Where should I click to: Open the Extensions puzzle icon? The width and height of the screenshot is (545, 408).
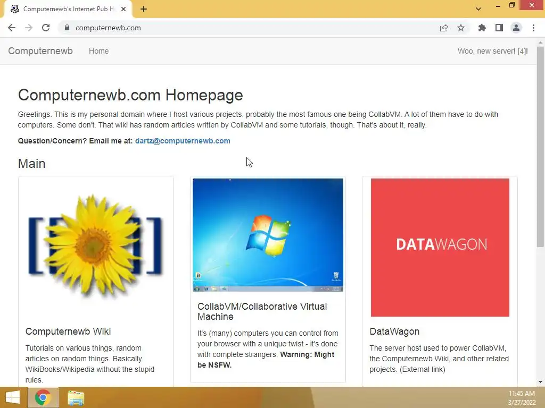(482, 28)
